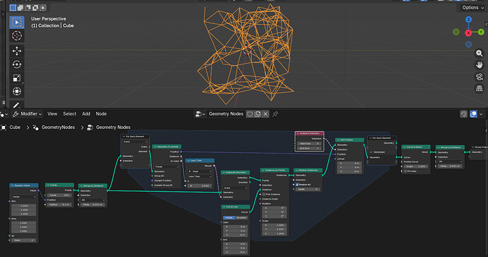Toggle Pick Instance checkbox
This screenshot has height=257, width=488.
point(264,194)
